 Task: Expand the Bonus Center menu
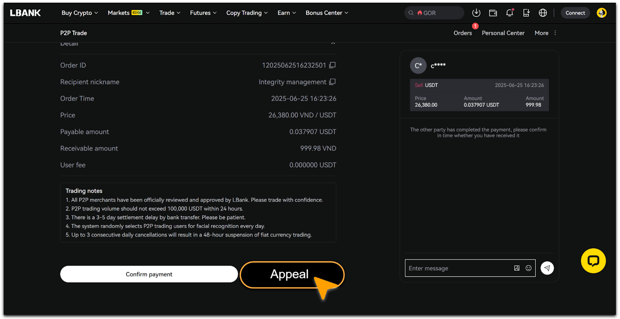(x=327, y=13)
